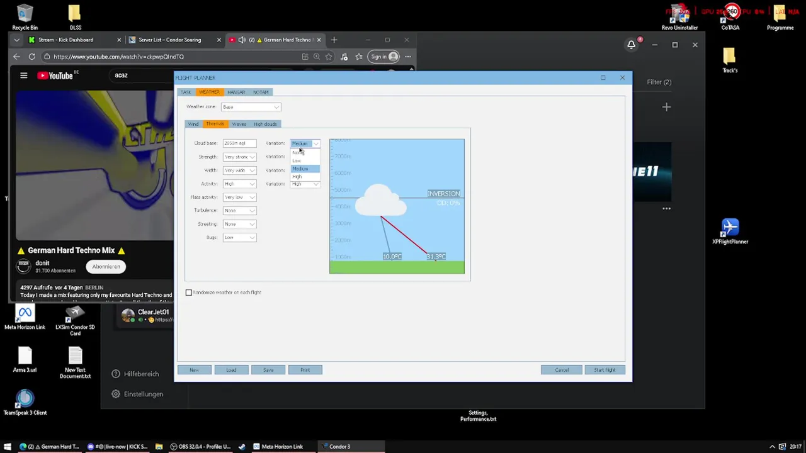Open the thermal Width dropdown
The height and width of the screenshot is (453, 806).
(239, 171)
